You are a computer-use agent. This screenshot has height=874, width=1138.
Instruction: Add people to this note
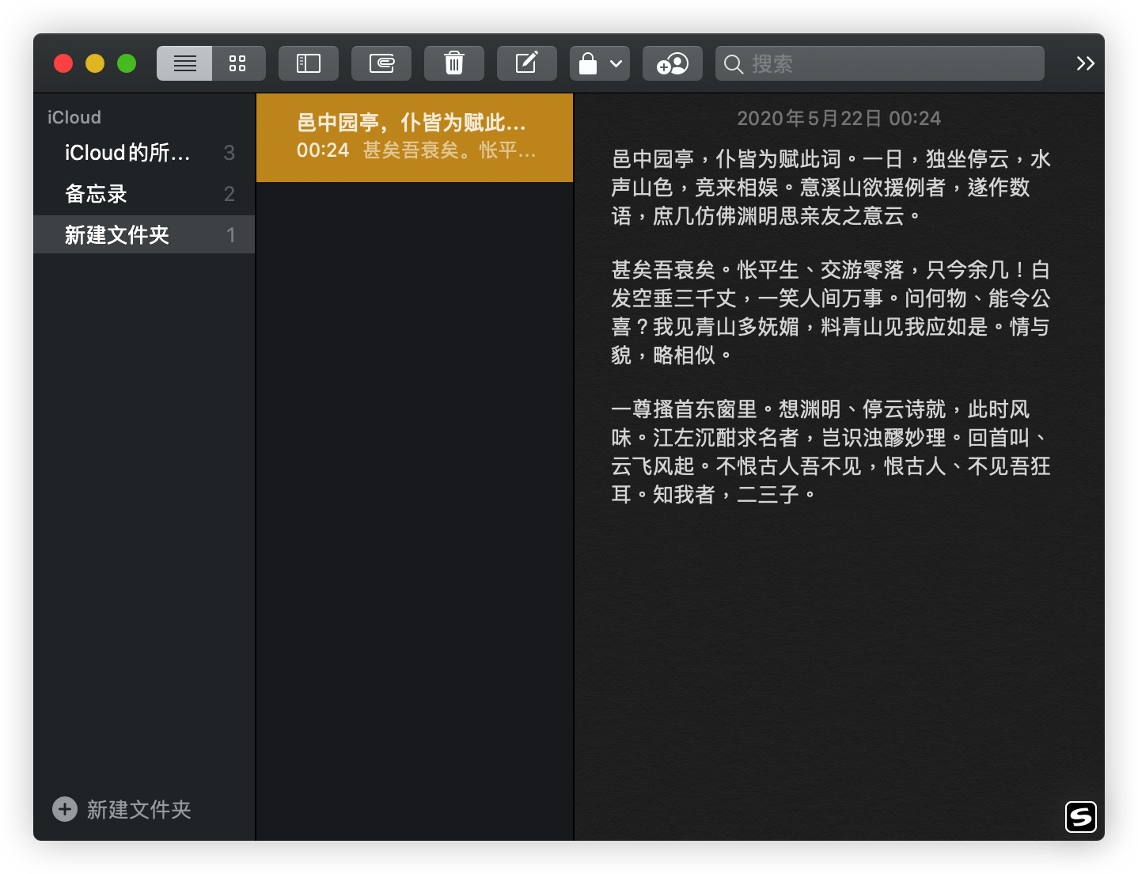672,63
